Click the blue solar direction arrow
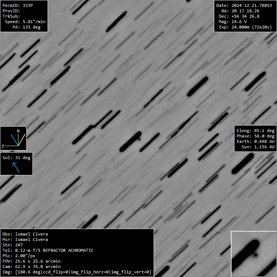 (16, 167)
